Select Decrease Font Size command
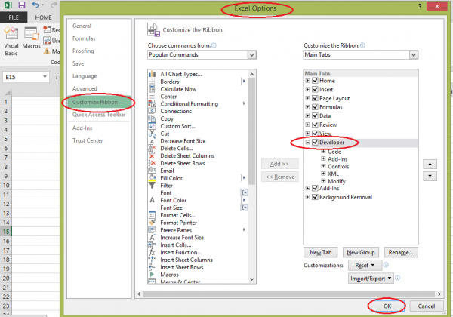The width and height of the screenshot is (453, 317). 183,141
